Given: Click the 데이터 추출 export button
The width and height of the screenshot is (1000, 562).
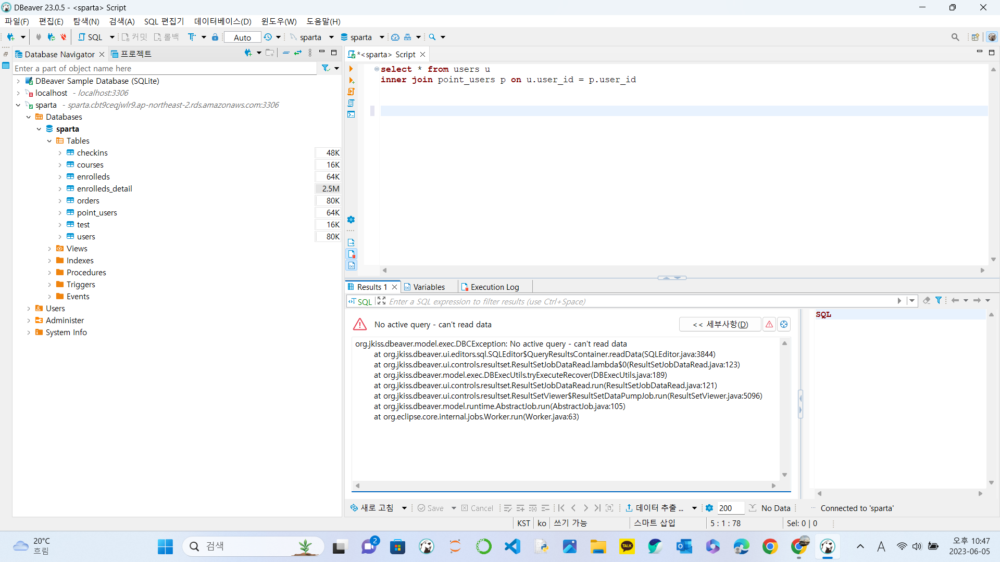Looking at the screenshot, I should pyautogui.click(x=654, y=508).
